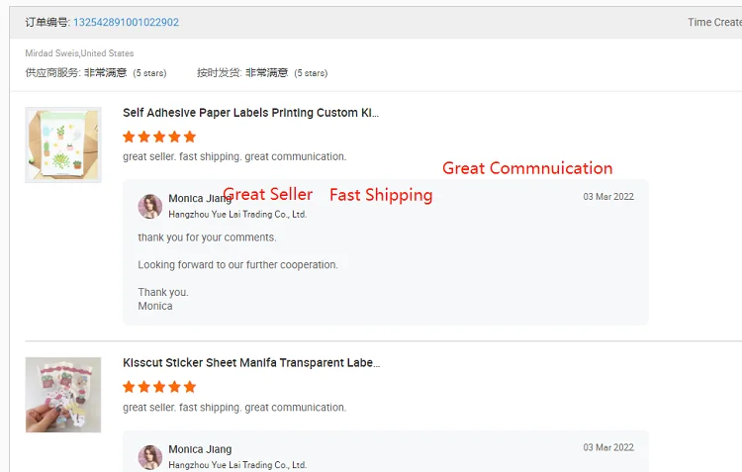
Task: Click the Time Create column label
Action: (713, 22)
